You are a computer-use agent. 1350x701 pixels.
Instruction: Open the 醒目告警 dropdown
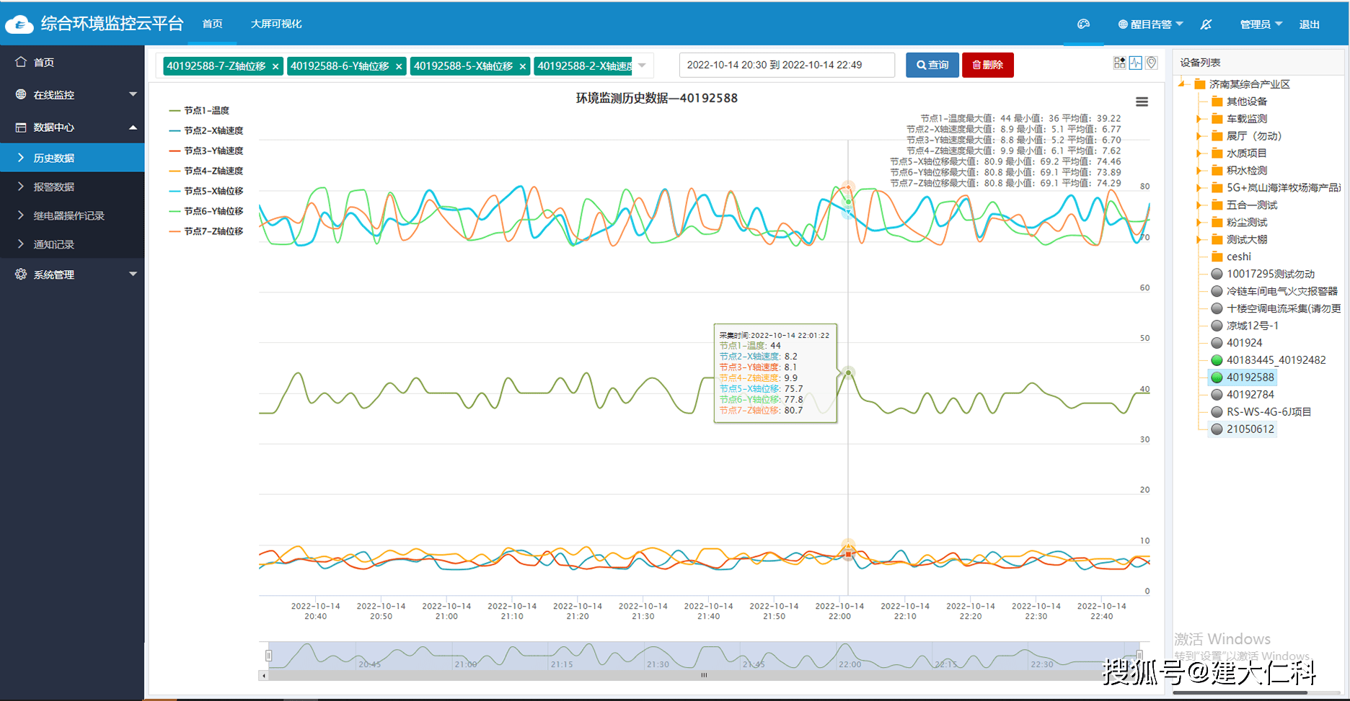point(1151,24)
